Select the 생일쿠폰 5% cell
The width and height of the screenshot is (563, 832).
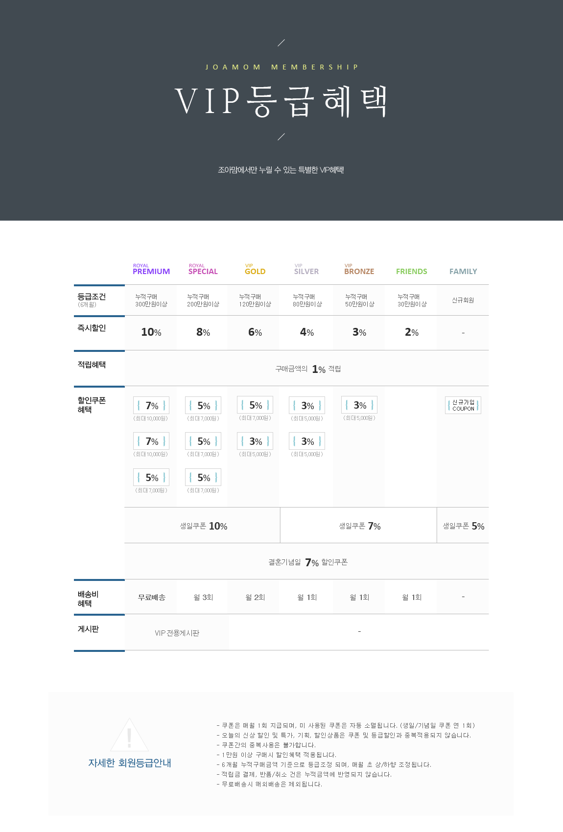pos(464,526)
